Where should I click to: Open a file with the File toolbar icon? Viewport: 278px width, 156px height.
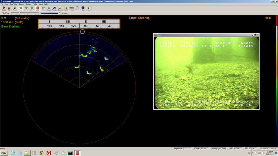(9, 8)
